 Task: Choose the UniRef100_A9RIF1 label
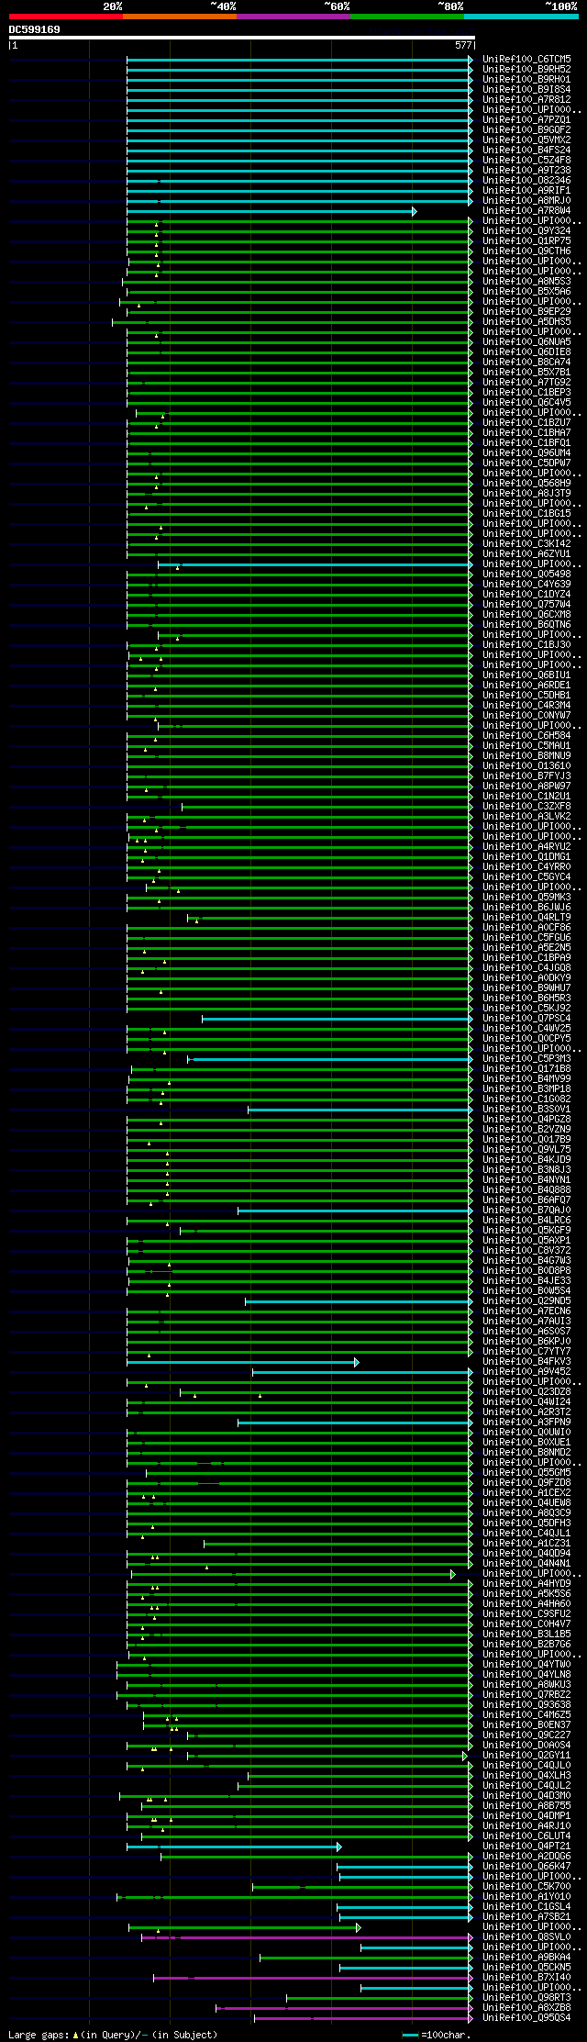point(526,191)
